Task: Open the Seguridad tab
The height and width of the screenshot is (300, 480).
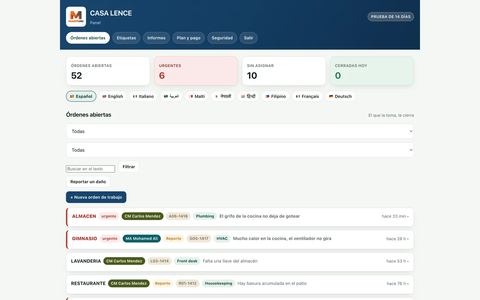Action: point(222,38)
